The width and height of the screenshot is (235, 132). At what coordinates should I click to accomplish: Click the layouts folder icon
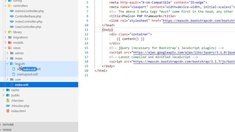pyautogui.click(x=12, y=63)
